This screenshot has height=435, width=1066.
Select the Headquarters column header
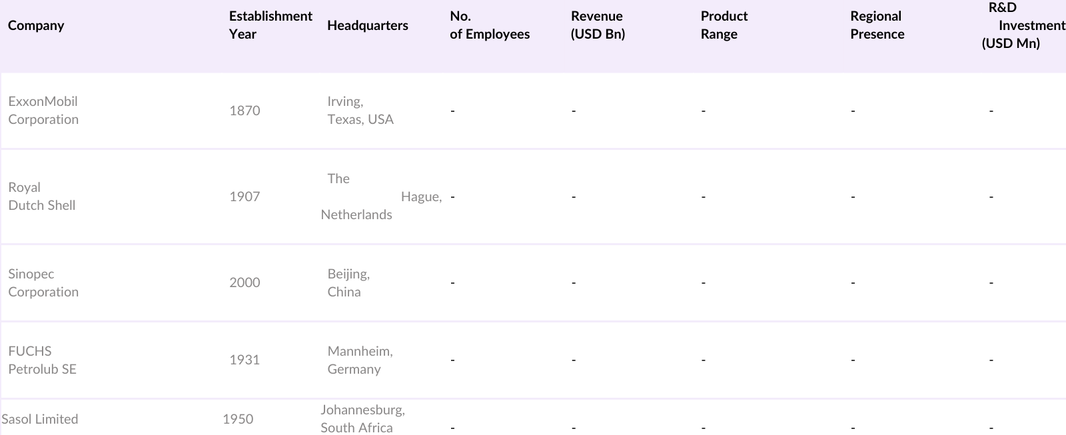[x=368, y=25]
